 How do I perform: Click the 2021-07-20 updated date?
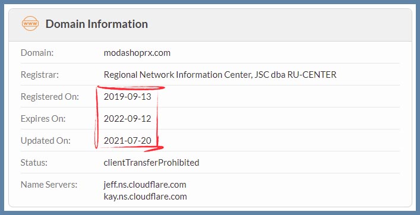point(128,141)
